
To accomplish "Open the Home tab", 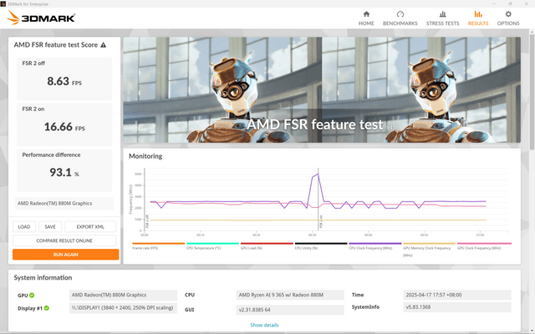I will coord(366,18).
